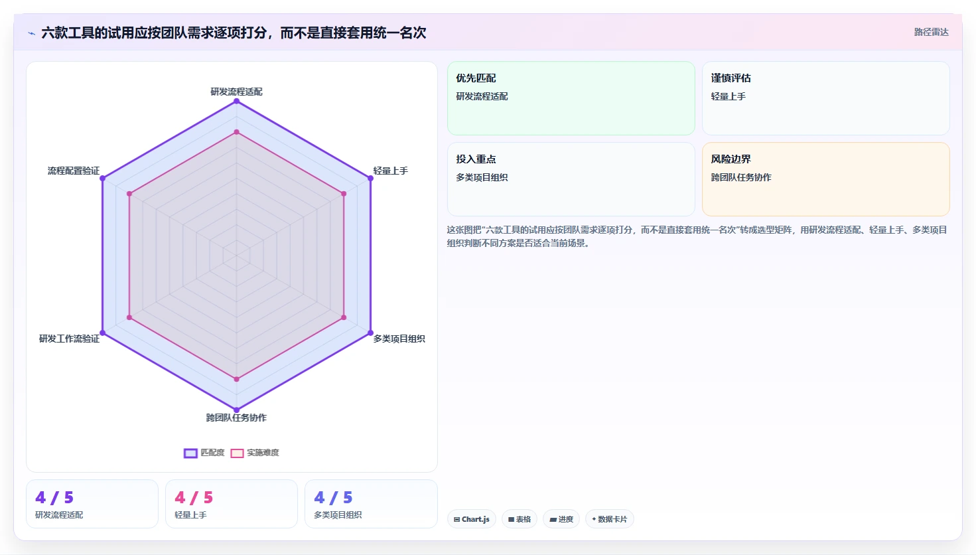Open the 谨慎评估 card

coord(826,98)
